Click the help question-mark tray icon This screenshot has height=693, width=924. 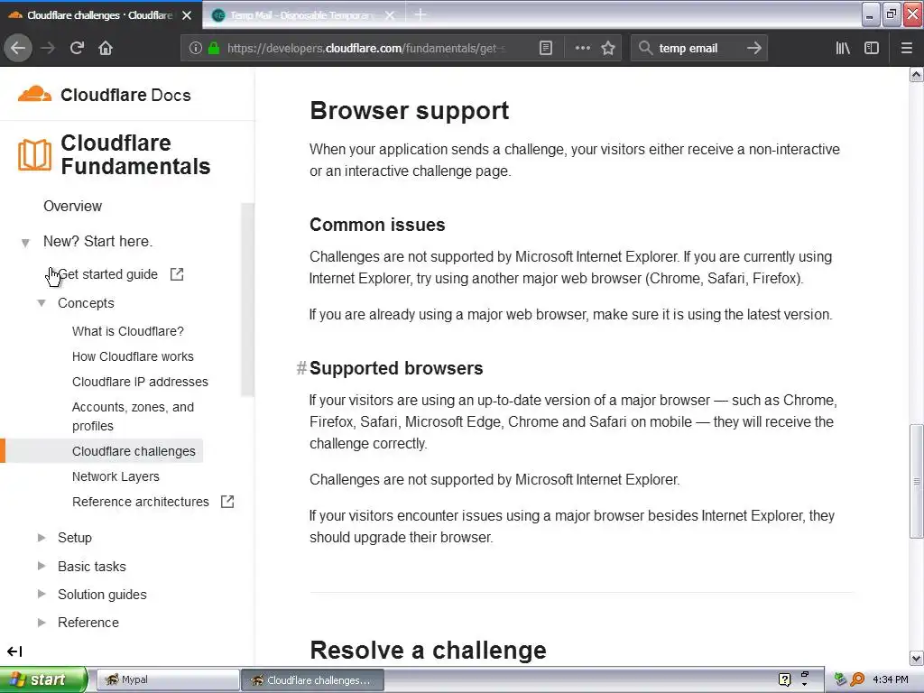784,679
